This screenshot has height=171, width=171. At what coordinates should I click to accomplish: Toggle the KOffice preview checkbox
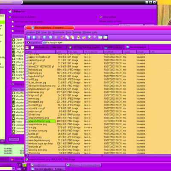14,59
